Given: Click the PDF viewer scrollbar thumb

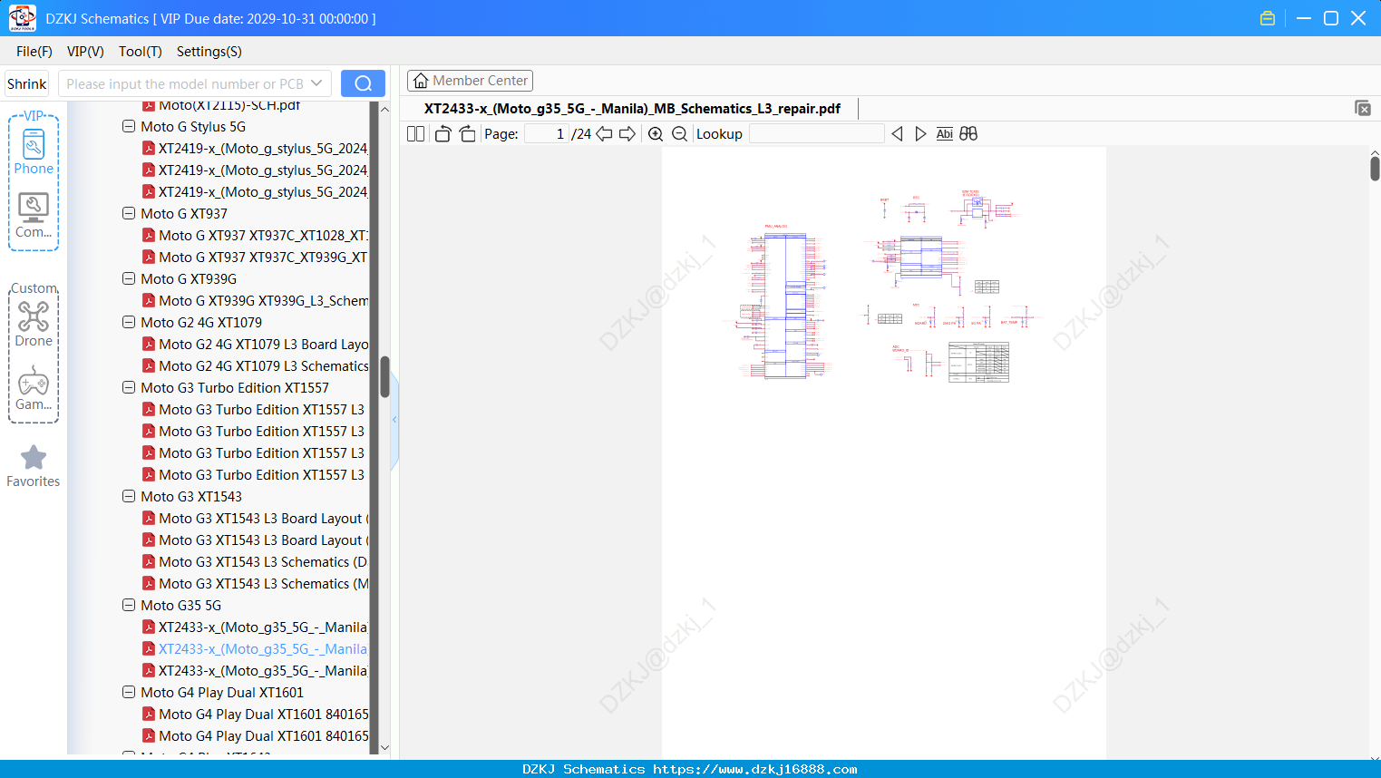Looking at the screenshot, I should tap(1375, 169).
